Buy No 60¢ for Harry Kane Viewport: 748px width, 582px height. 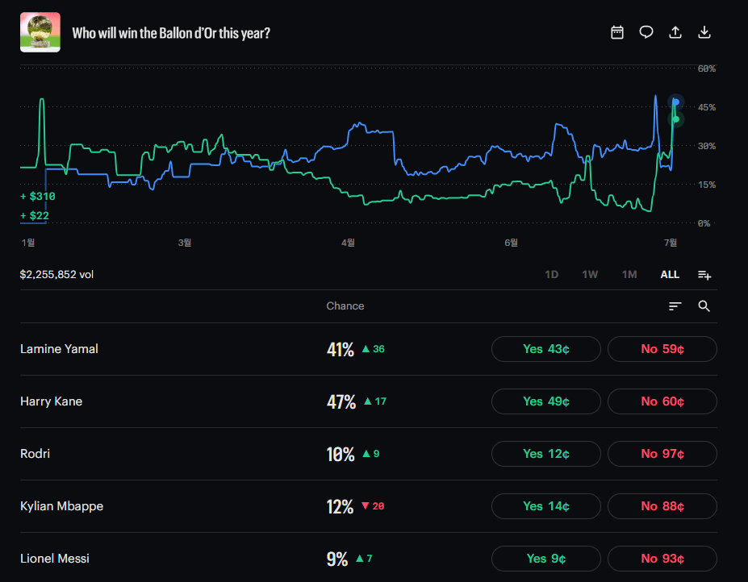point(662,401)
